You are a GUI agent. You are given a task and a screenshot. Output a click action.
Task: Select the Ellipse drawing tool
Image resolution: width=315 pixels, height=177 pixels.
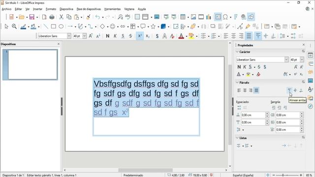[61, 26]
